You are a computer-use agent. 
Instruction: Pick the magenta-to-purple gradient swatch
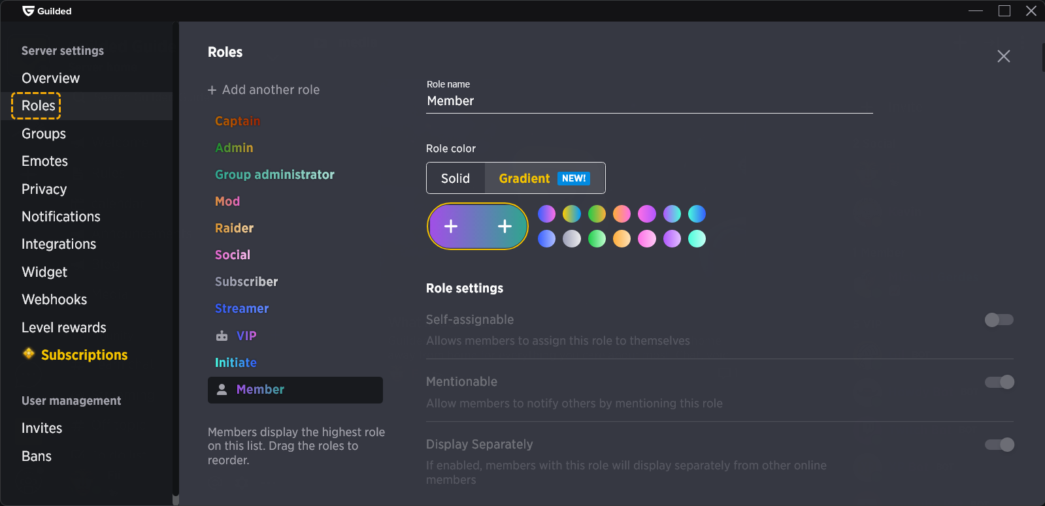(x=647, y=213)
